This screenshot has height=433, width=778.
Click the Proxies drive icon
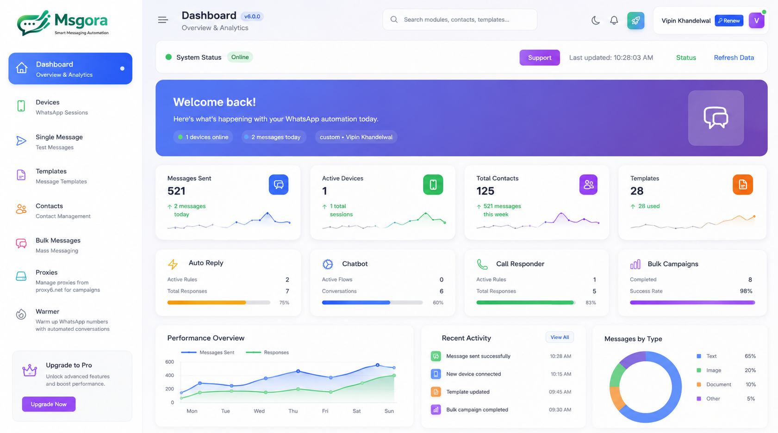click(21, 277)
